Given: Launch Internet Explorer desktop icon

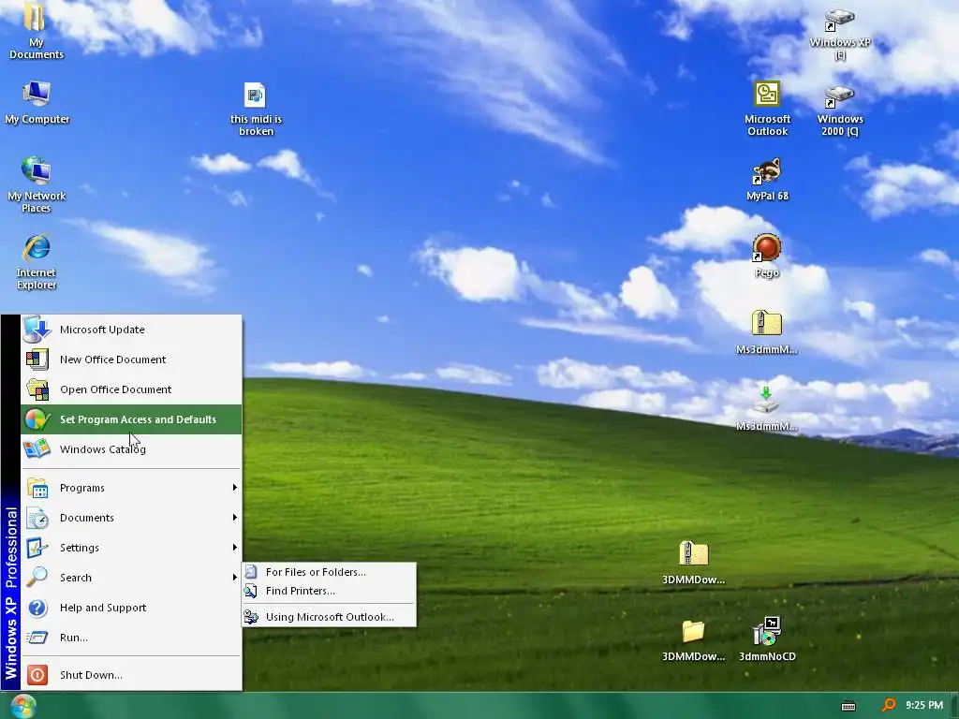Looking at the screenshot, I should coord(37,261).
